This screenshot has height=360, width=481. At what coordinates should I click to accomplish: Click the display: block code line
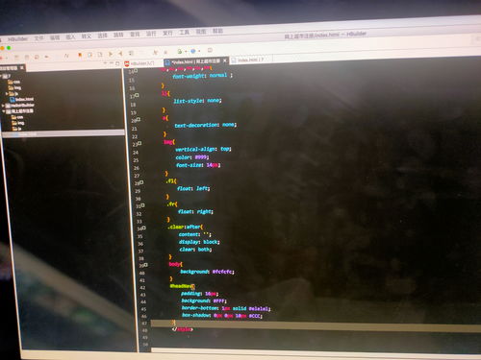pos(199,242)
